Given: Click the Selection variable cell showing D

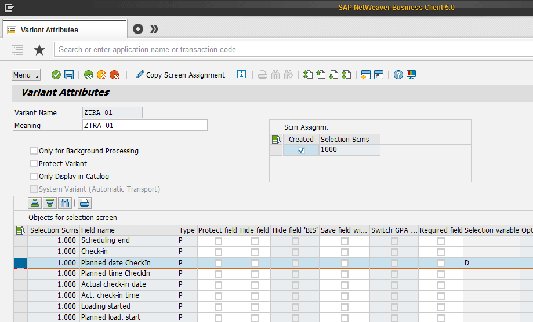Looking at the screenshot, I should point(491,263).
